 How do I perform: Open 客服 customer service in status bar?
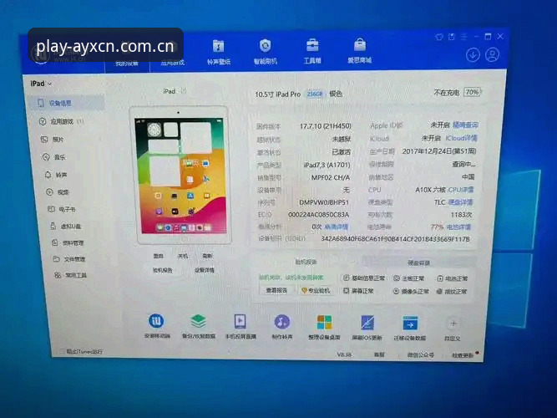pyautogui.click(x=379, y=354)
